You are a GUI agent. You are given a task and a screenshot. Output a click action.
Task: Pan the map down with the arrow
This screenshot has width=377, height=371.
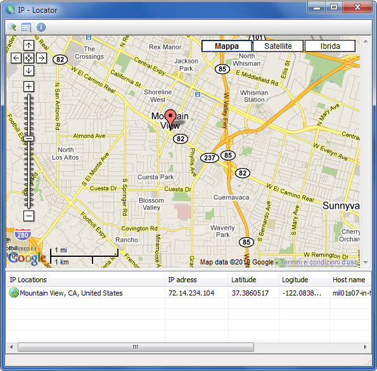click(29, 71)
